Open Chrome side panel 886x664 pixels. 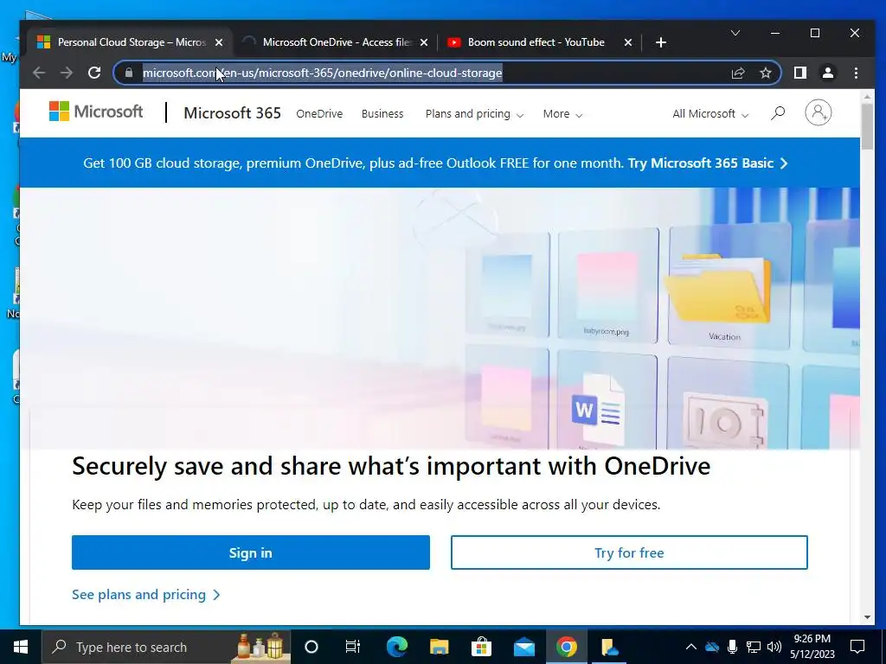click(x=800, y=73)
